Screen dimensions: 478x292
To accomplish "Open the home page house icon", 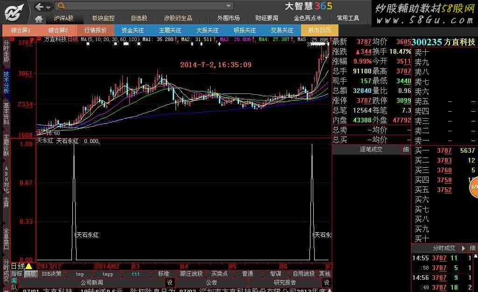I will click(x=39, y=19).
